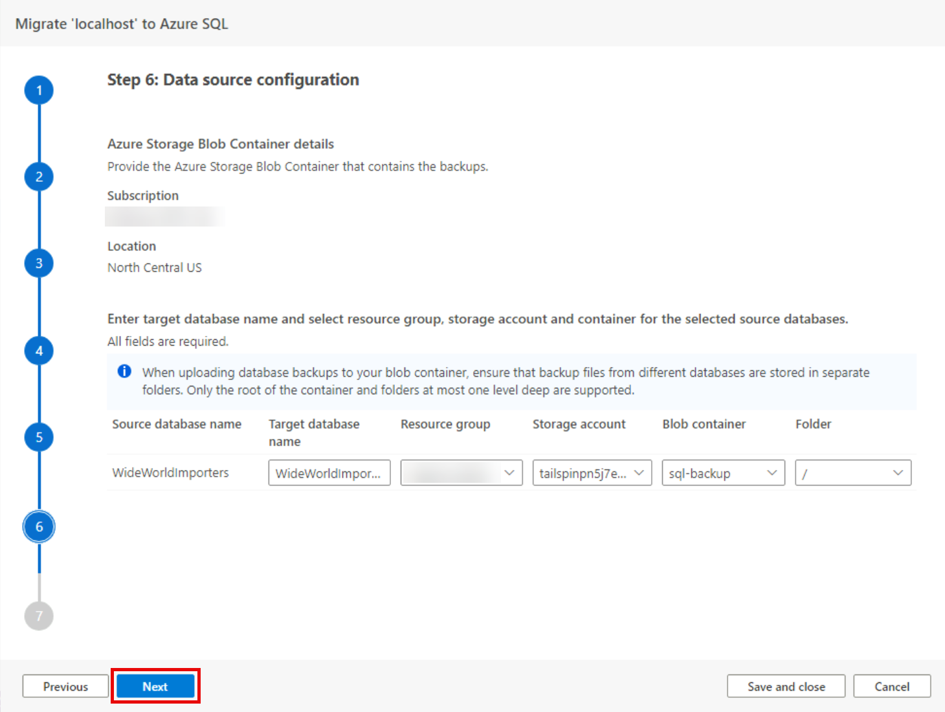Image resolution: width=945 pixels, height=712 pixels.
Task: Cancel the migration wizard
Action: [x=891, y=687]
